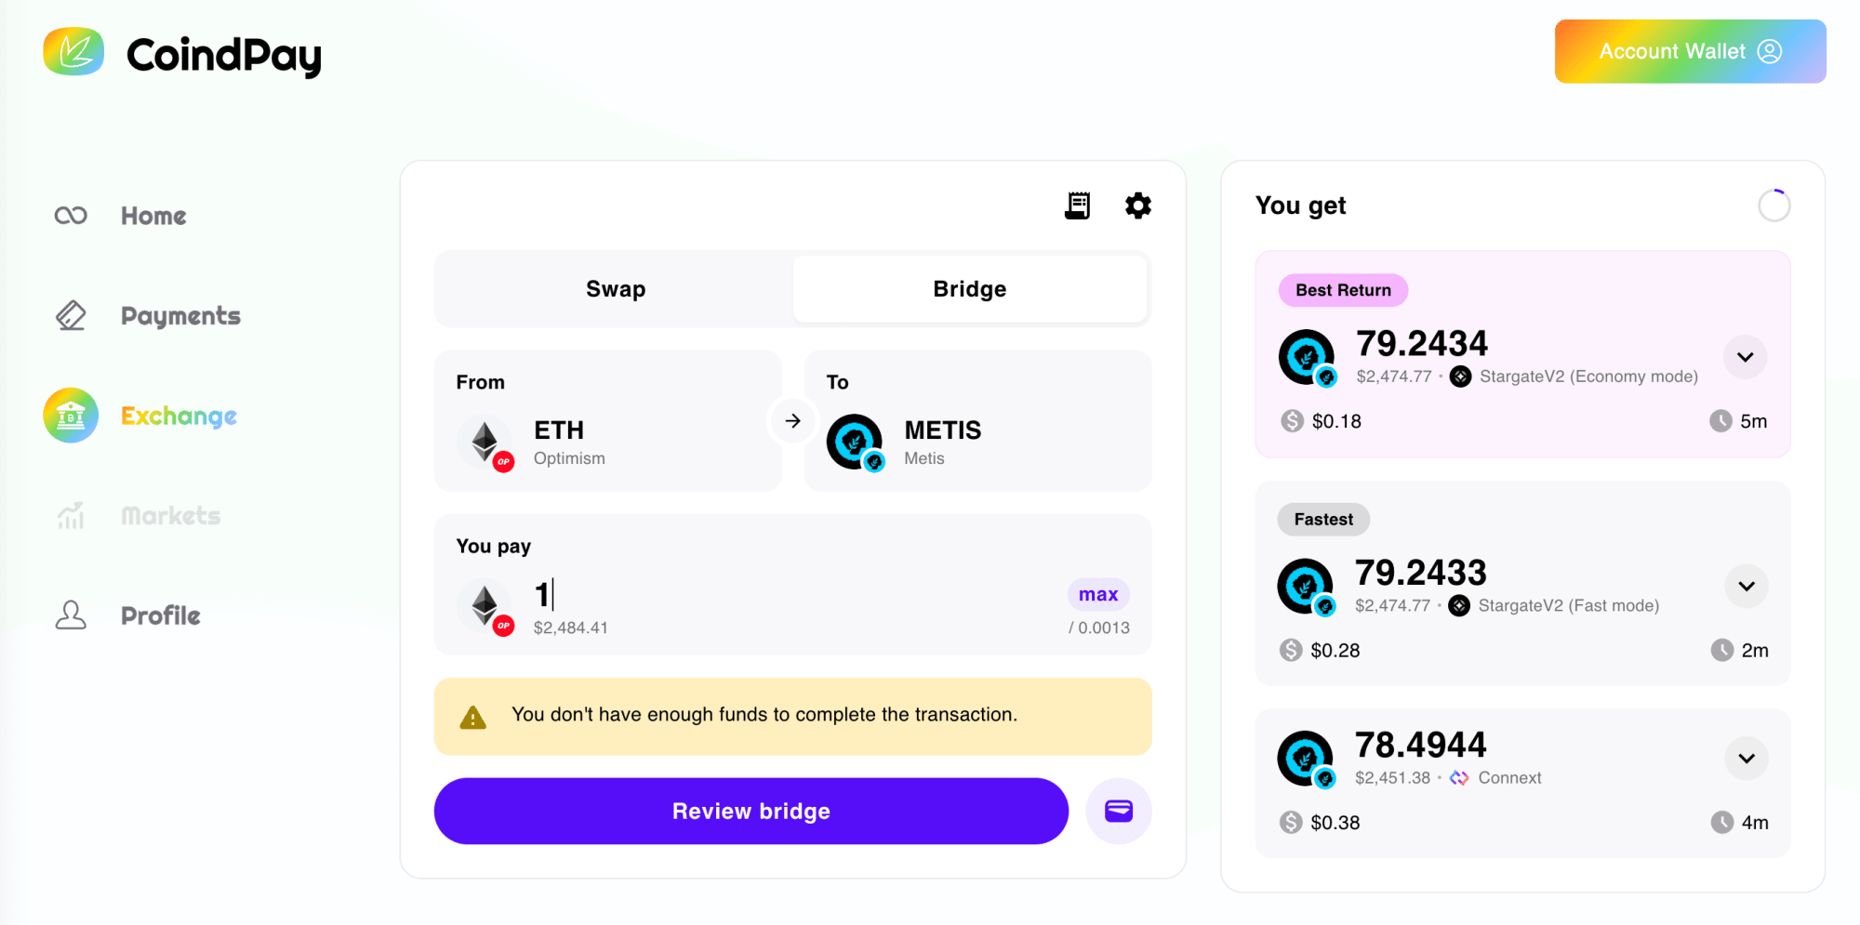Expand the StargateV2 Fast mode route

1747,587
